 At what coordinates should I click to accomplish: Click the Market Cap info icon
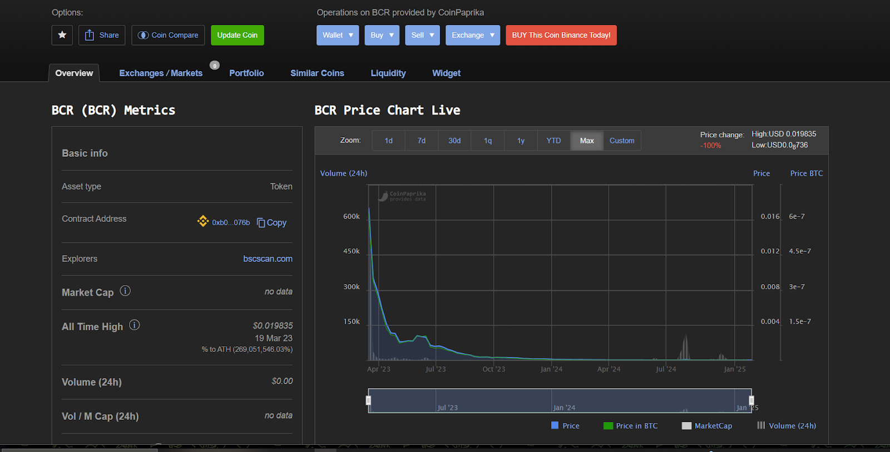point(125,291)
